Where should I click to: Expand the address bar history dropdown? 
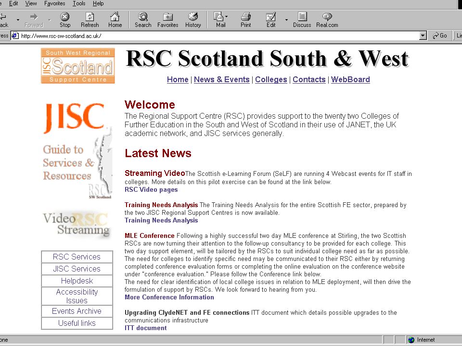pyautogui.click(x=423, y=36)
